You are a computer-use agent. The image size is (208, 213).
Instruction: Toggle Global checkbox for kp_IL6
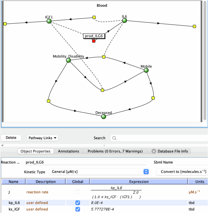coord(77,203)
